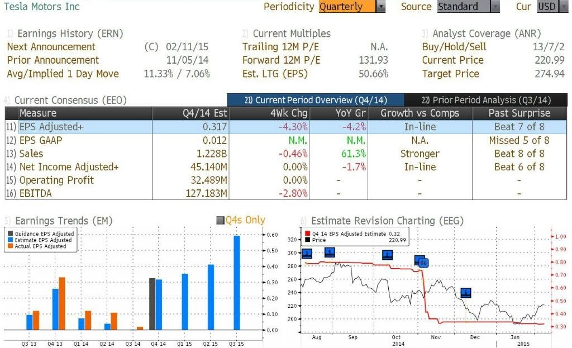Click the Guidance EPS Adjusted legend swatch
Image resolution: width=572 pixels, height=348 pixels.
tap(10, 234)
